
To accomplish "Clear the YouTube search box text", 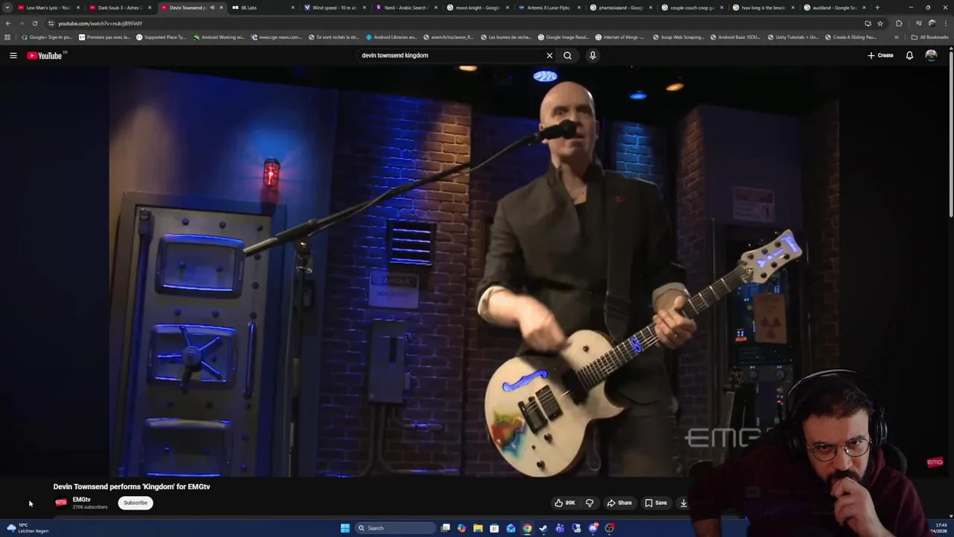I will (549, 55).
